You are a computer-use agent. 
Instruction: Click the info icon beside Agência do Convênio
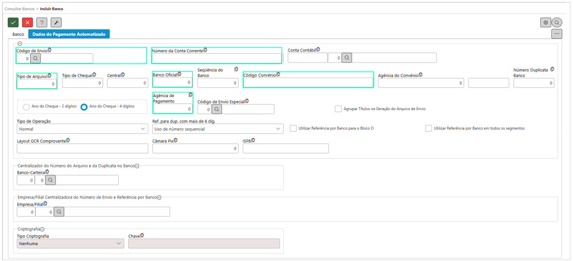coord(420,74)
